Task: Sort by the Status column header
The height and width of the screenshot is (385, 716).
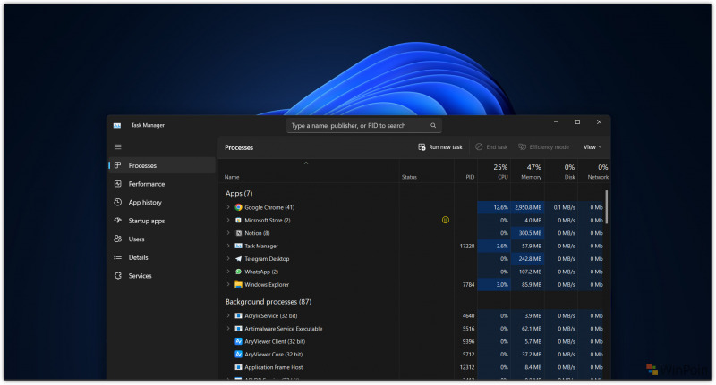Action: click(x=427, y=172)
